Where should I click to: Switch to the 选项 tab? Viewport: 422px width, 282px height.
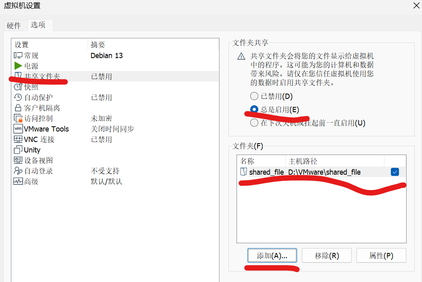coord(39,25)
